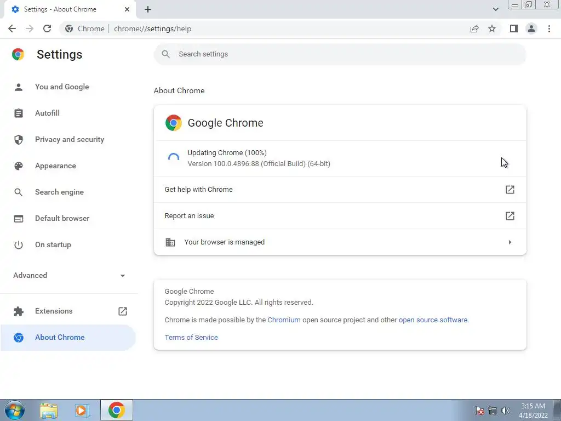Open the Chrome three-dot menu

click(x=549, y=29)
